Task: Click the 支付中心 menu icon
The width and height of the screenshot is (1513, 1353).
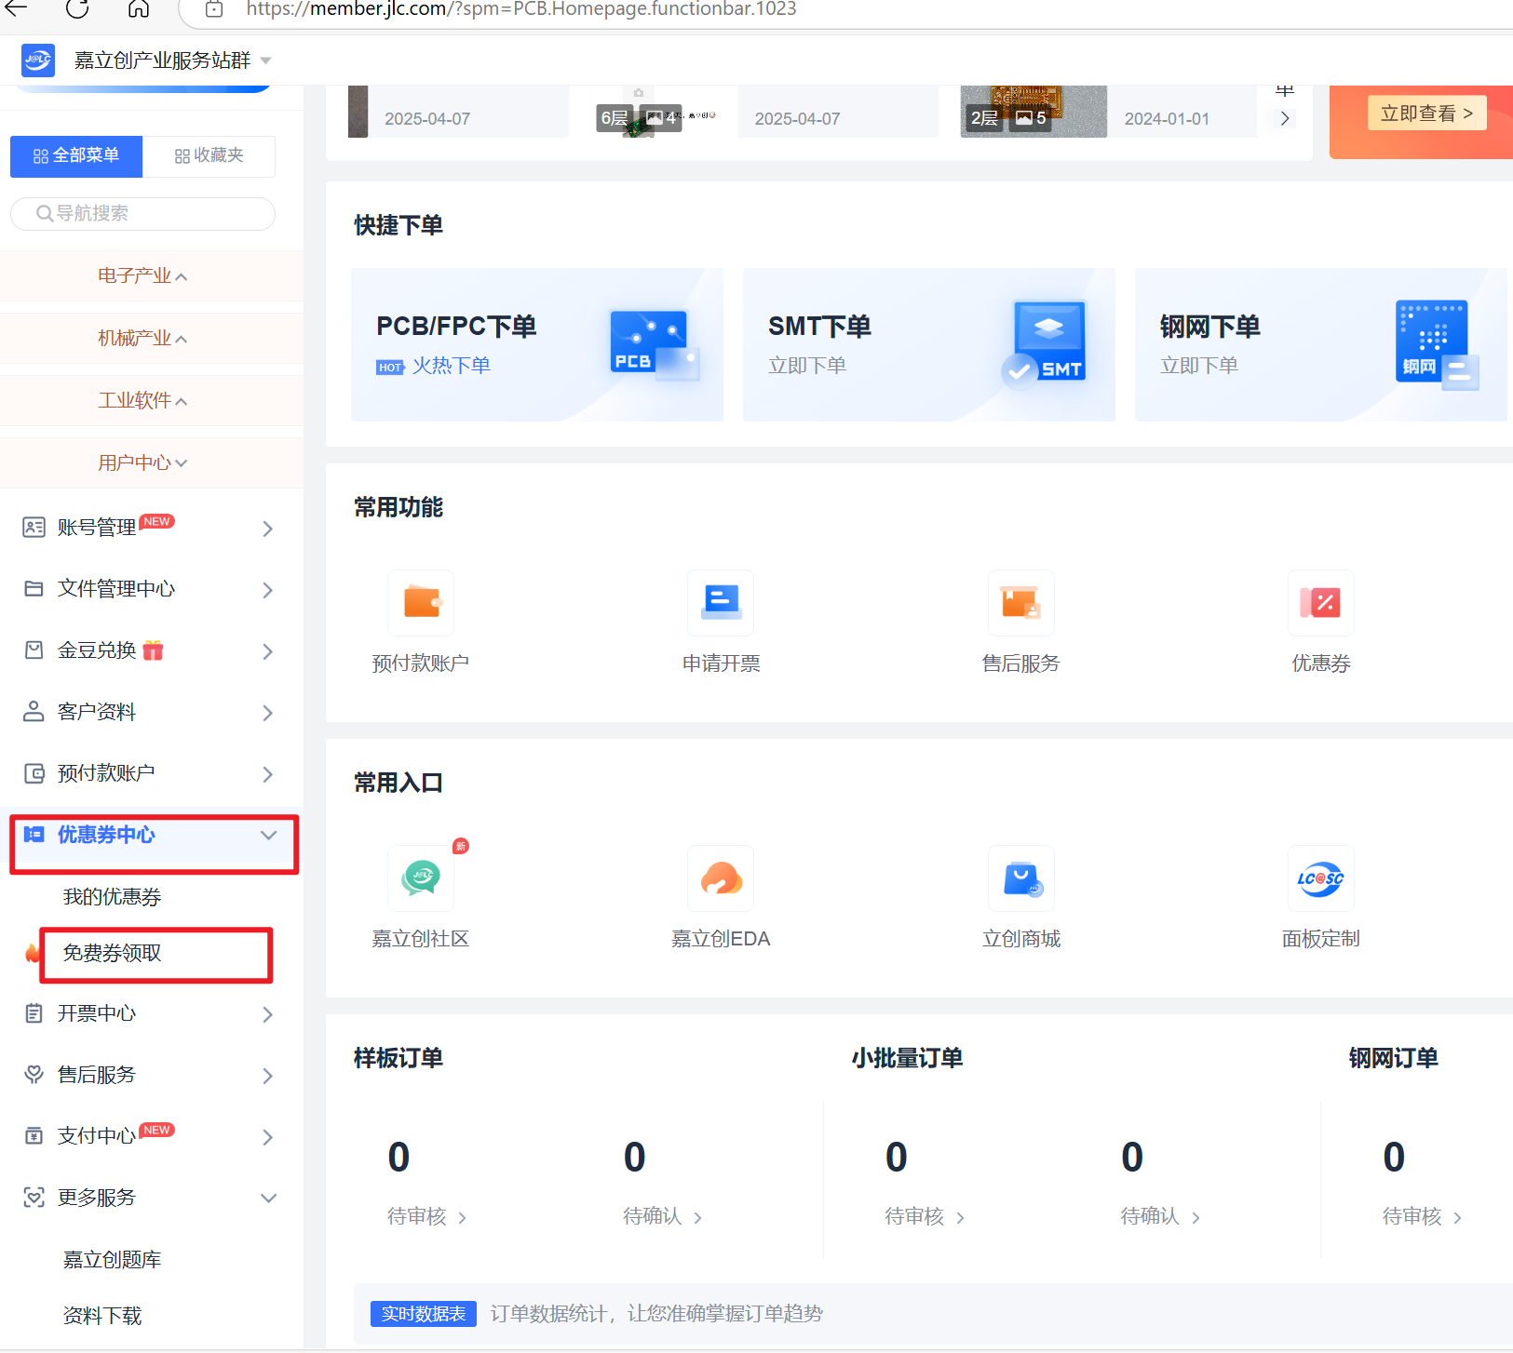Action: 34,1136
